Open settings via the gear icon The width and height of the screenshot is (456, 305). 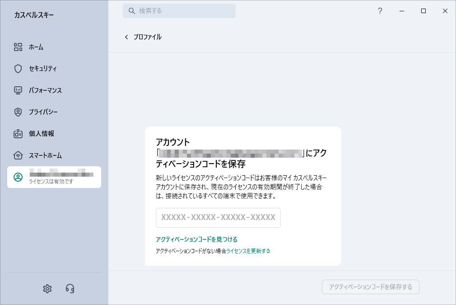click(47, 288)
